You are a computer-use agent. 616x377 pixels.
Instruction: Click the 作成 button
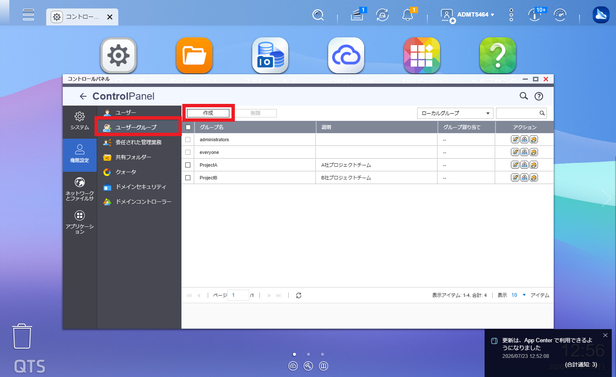[208, 113]
